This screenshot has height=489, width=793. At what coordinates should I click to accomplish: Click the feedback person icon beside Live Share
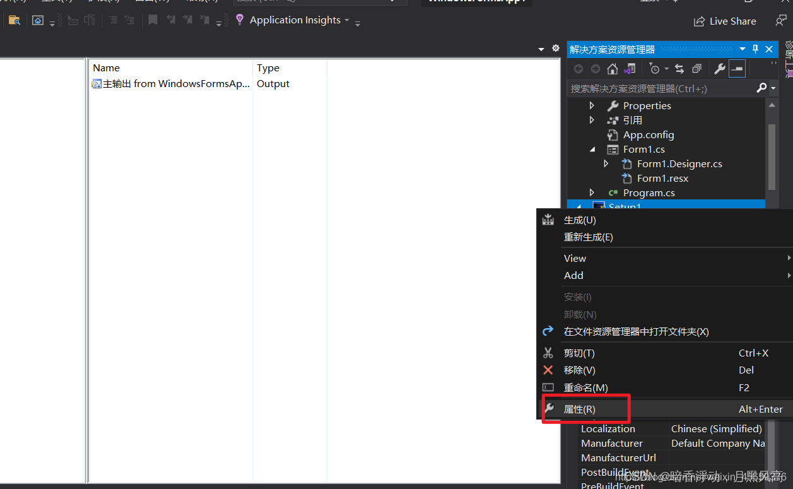(x=780, y=21)
